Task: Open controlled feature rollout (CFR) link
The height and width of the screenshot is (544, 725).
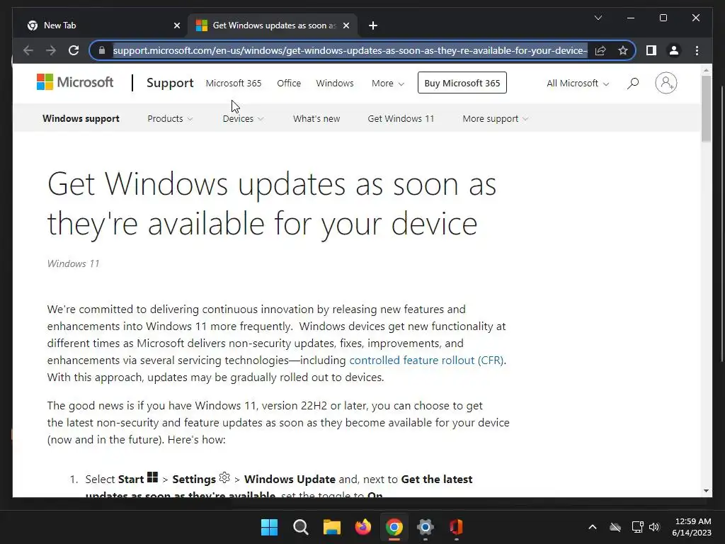Action: (x=426, y=361)
